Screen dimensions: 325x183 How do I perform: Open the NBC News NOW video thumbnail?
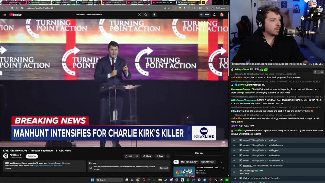point(184,172)
